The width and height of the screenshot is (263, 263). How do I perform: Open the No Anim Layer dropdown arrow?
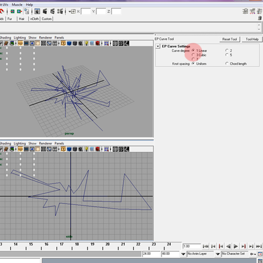pos(183,254)
